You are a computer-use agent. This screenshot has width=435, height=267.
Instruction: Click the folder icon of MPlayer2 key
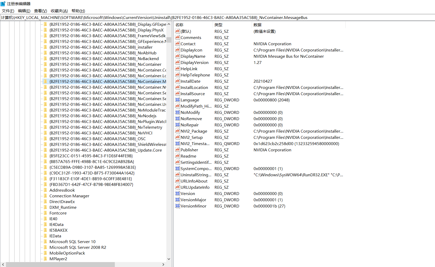click(x=45, y=259)
